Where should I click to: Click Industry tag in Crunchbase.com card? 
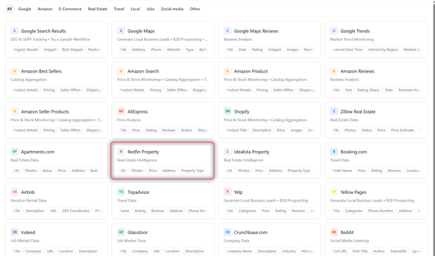[289, 251]
